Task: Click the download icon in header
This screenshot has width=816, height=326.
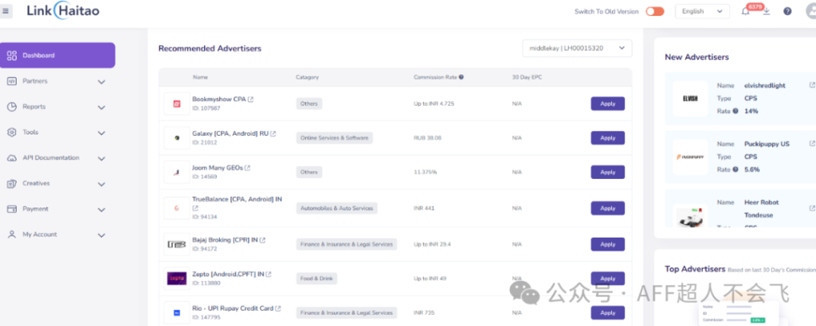Action: [x=766, y=11]
